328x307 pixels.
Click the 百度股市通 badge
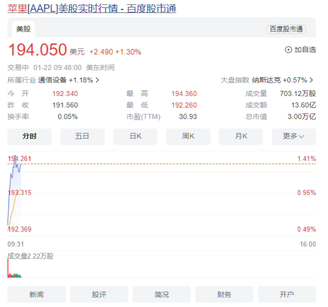coord(286,29)
